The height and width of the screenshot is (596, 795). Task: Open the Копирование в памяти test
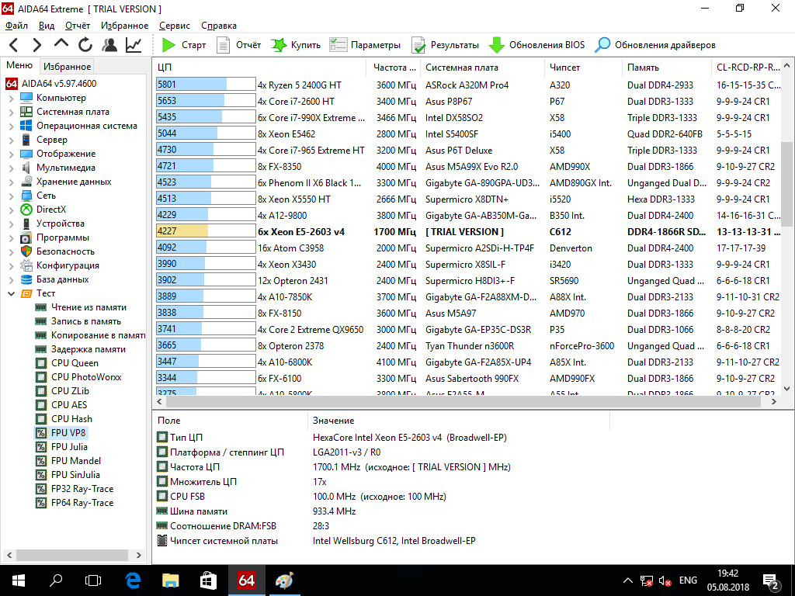pos(98,335)
